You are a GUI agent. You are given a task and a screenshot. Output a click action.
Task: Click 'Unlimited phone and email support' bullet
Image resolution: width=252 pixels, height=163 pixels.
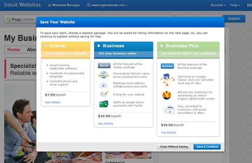(63, 83)
